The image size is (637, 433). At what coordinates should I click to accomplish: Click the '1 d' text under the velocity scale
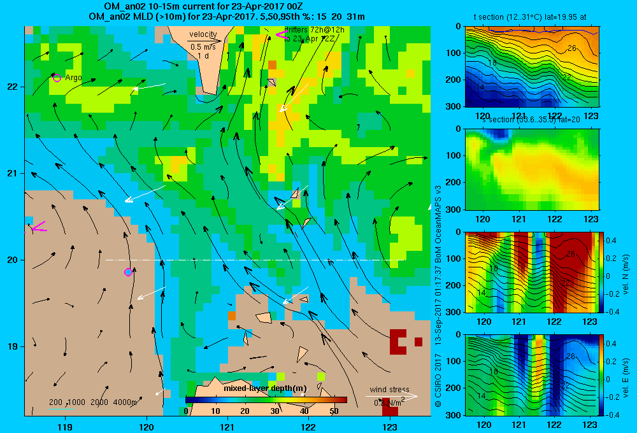pyautogui.click(x=203, y=55)
